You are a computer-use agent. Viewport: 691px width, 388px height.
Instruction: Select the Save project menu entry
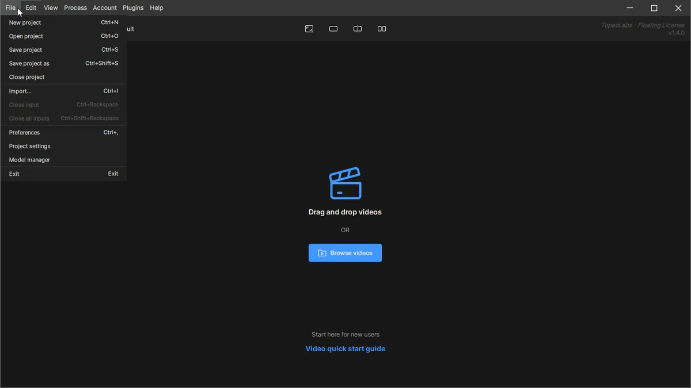pyautogui.click(x=63, y=50)
